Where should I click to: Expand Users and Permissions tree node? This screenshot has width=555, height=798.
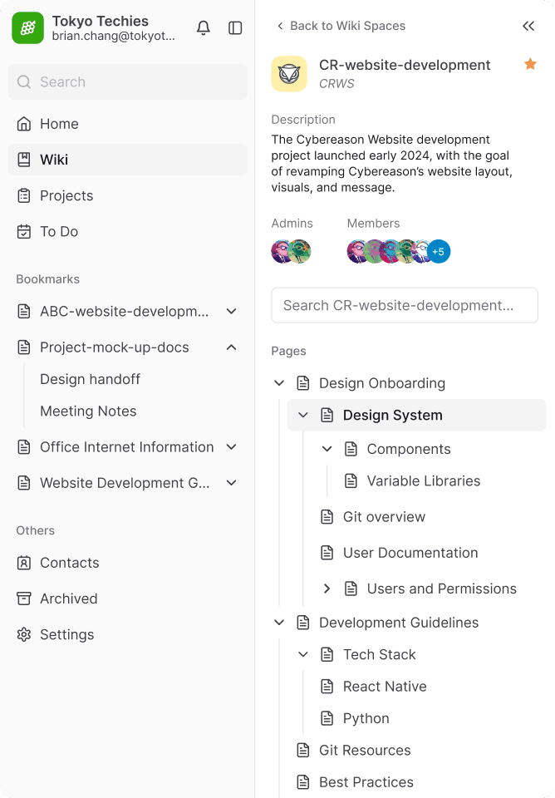[327, 589]
